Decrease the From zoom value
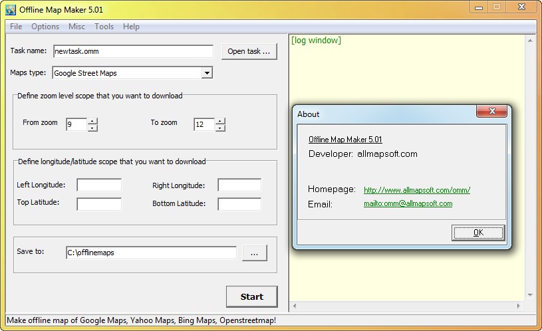This screenshot has height=331, width=542. pos(92,128)
